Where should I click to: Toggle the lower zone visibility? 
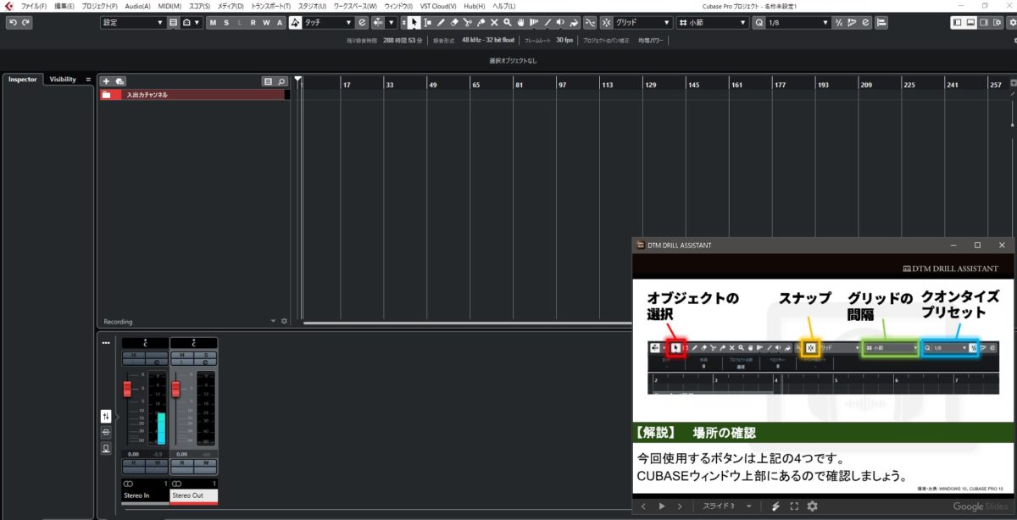coord(971,23)
